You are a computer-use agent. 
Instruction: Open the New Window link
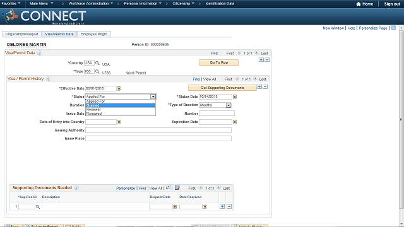tap(333, 28)
